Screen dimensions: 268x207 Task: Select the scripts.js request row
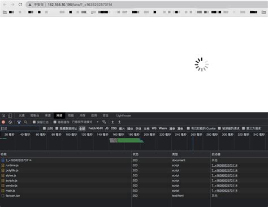coord(134,180)
